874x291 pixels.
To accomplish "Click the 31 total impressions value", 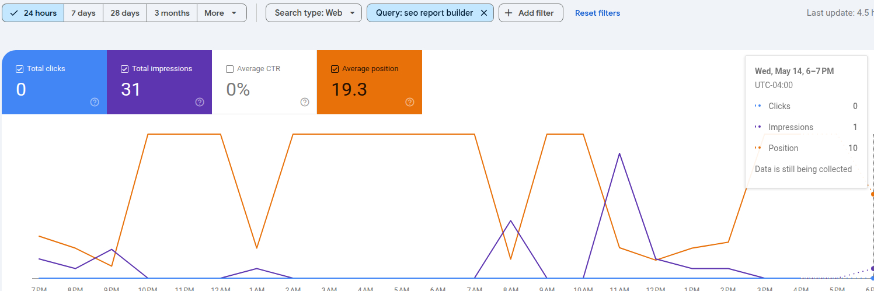I will click(131, 89).
